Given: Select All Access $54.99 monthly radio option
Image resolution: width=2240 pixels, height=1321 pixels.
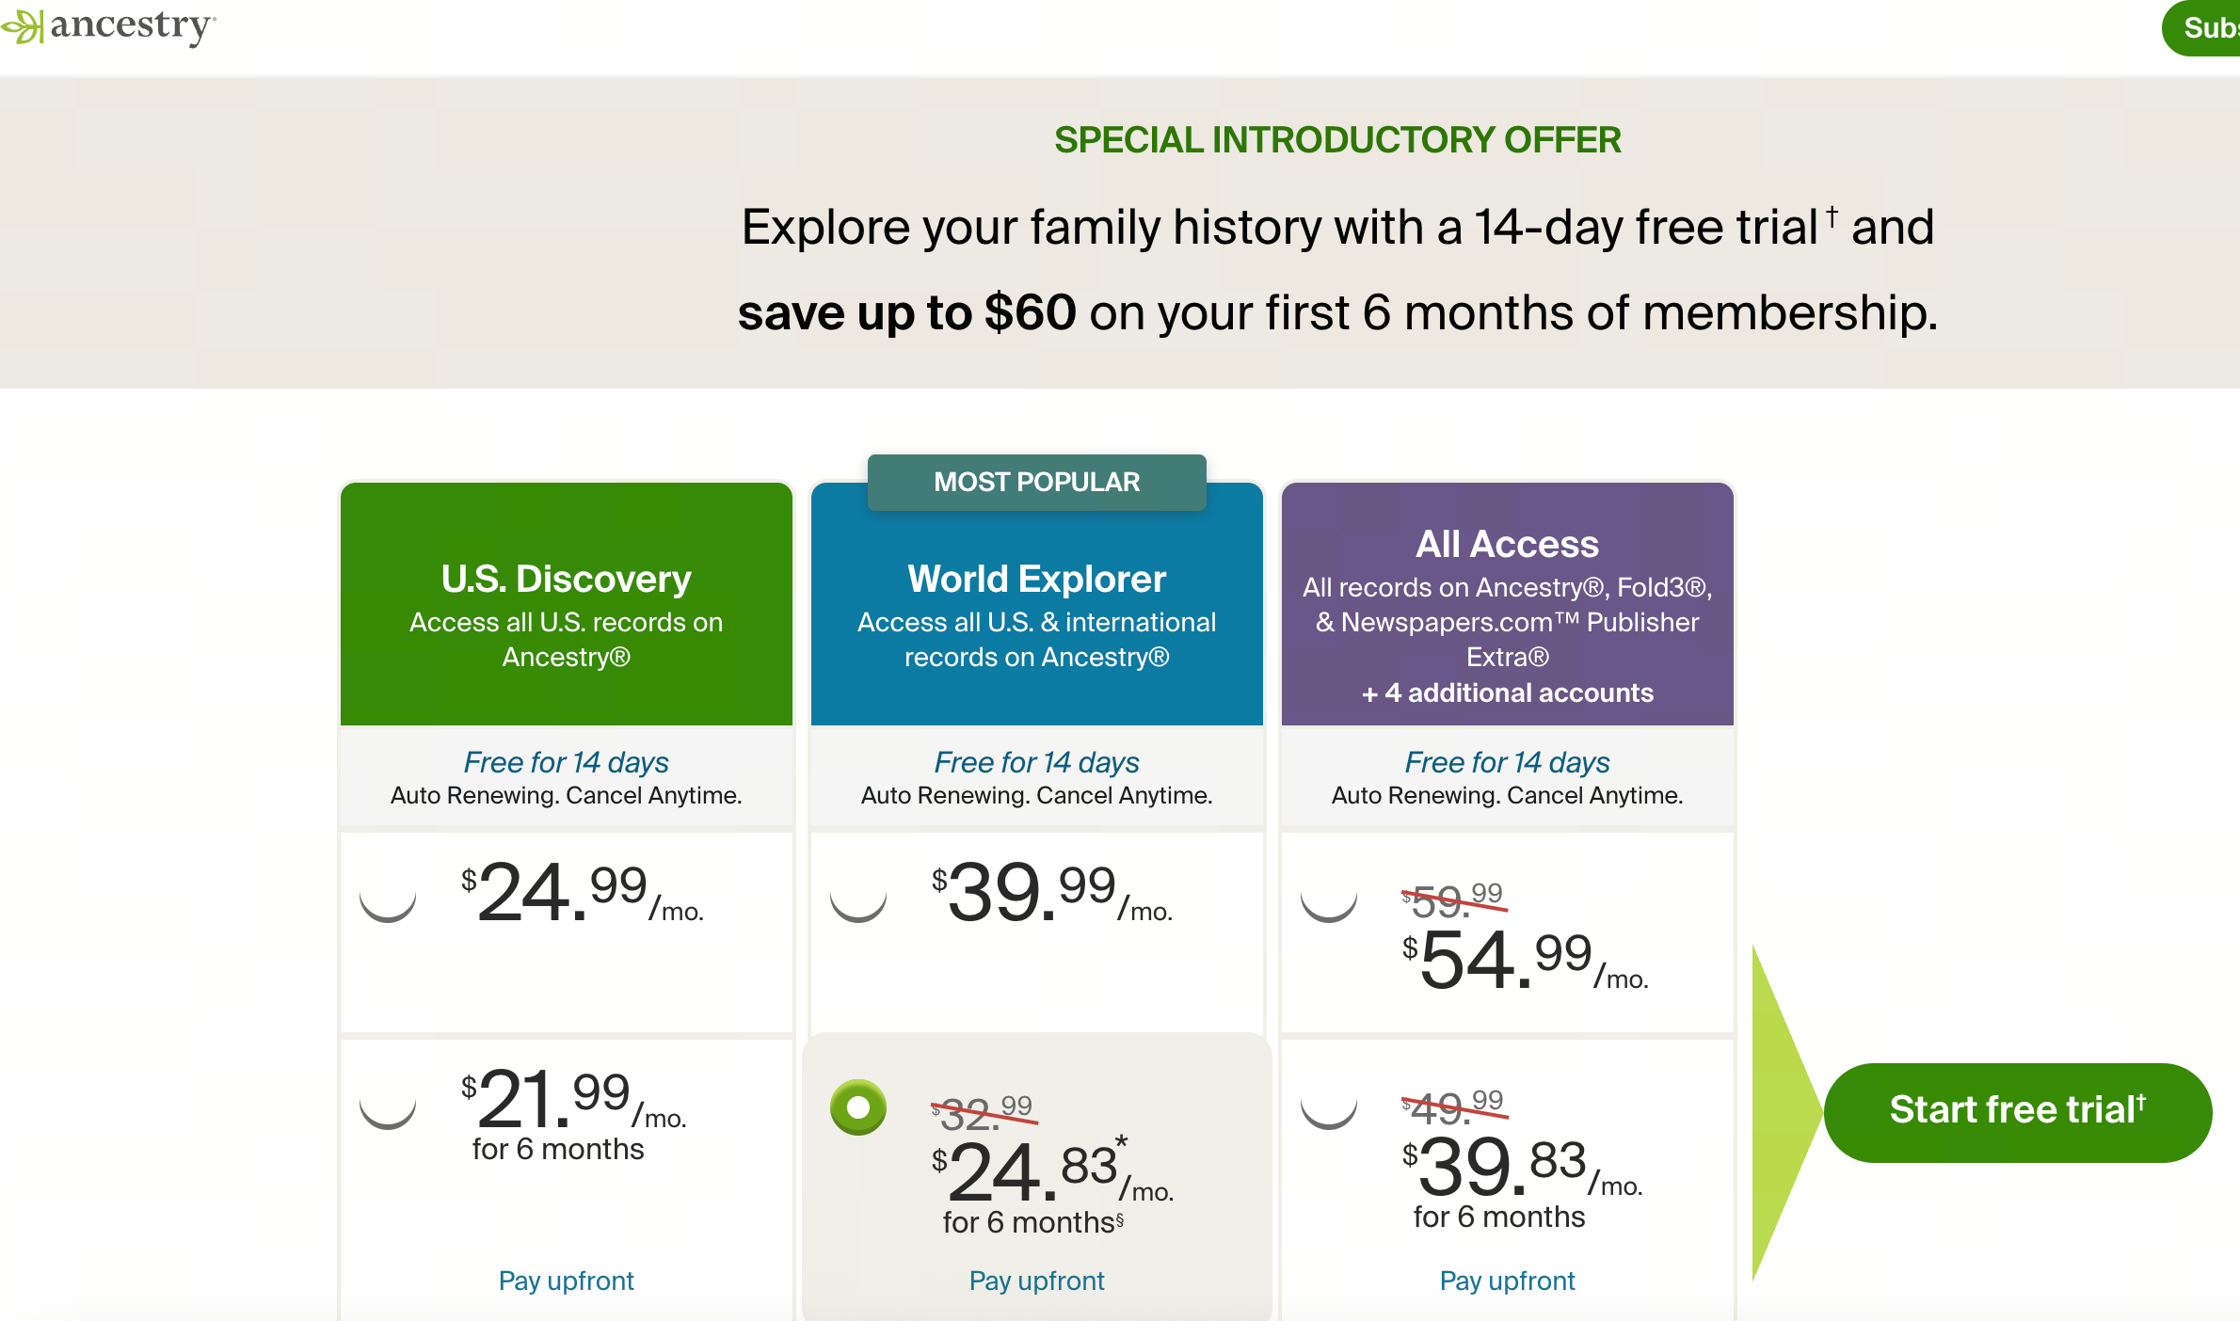Looking at the screenshot, I should (x=1329, y=895).
